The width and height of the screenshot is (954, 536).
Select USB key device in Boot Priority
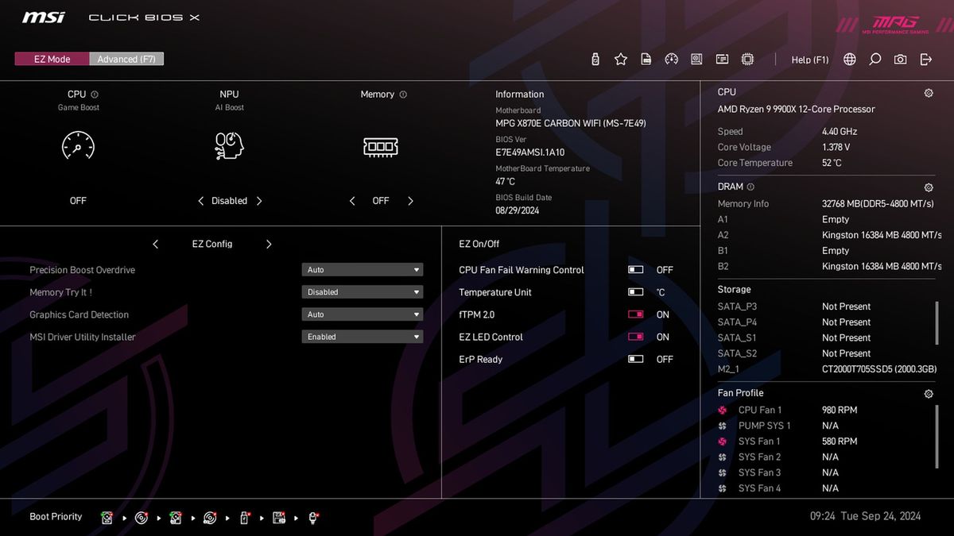coord(245,518)
